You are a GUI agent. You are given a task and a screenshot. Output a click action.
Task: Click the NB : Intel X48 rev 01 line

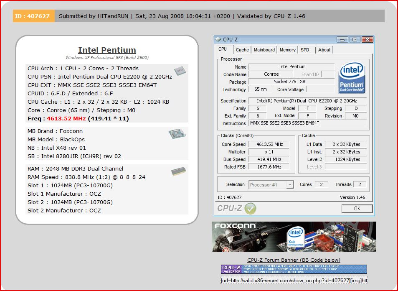(x=57, y=148)
